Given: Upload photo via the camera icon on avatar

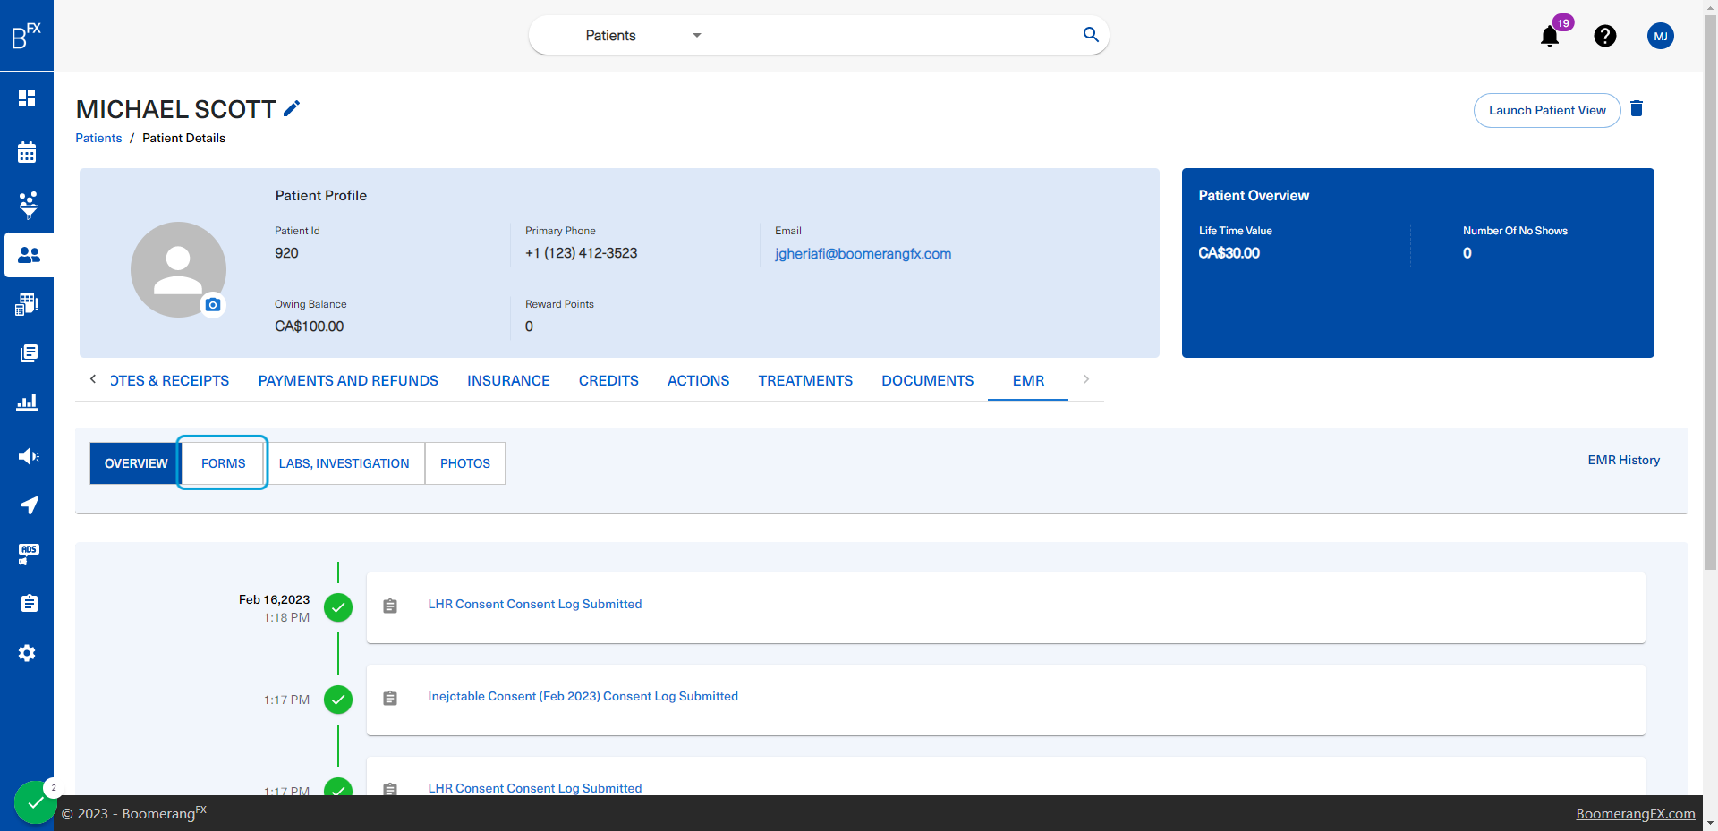Looking at the screenshot, I should click(213, 305).
